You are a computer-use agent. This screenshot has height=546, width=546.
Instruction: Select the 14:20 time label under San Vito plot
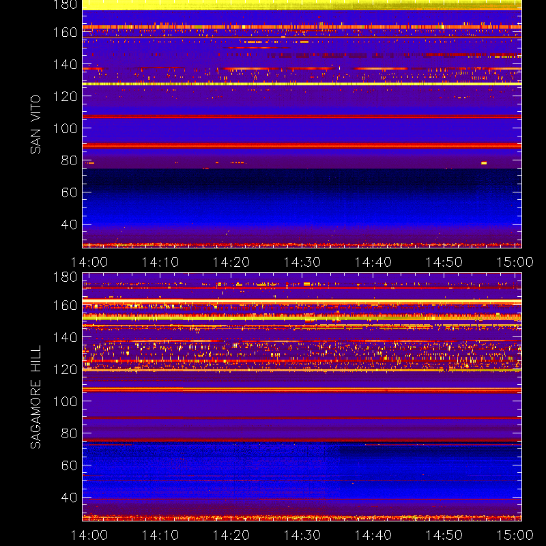click(231, 262)
